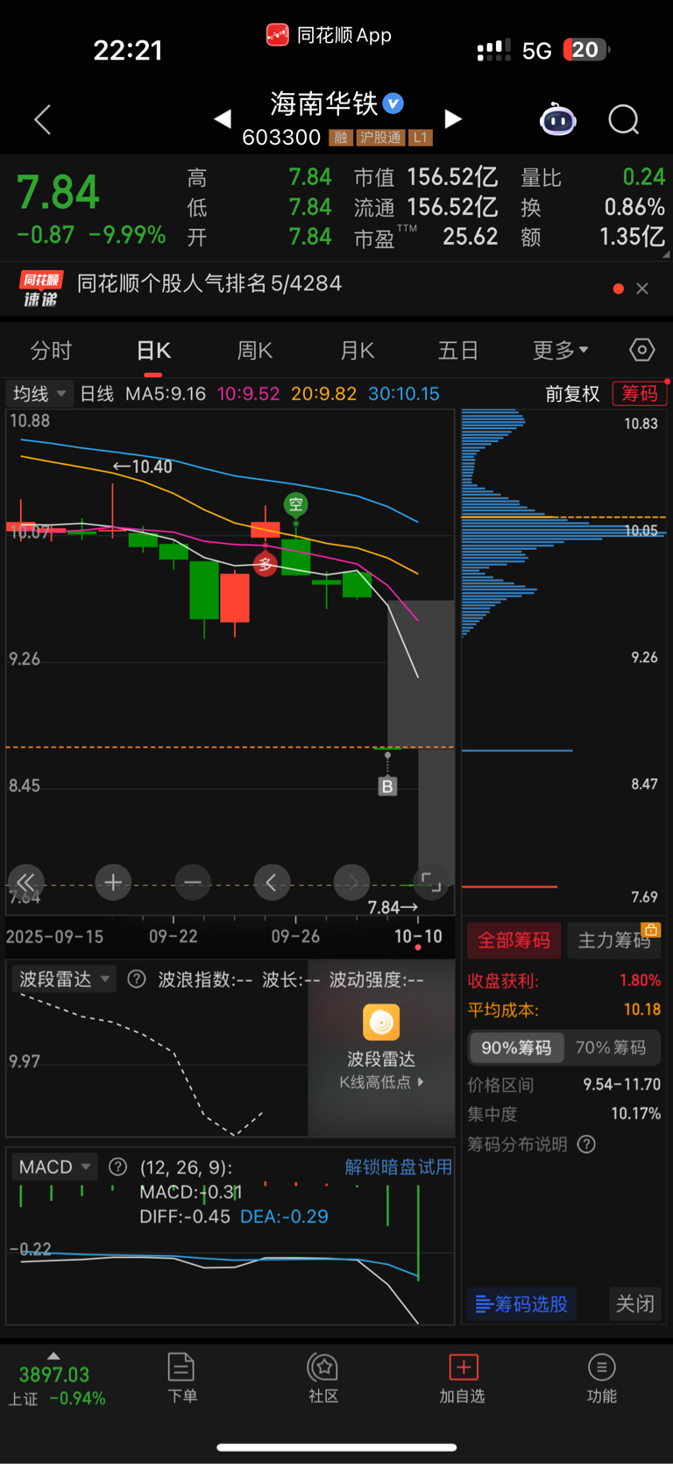Viewport: 673px width, 1464px height.
Task: Tap the 沪股通 tag
Action: pos(380,138)
